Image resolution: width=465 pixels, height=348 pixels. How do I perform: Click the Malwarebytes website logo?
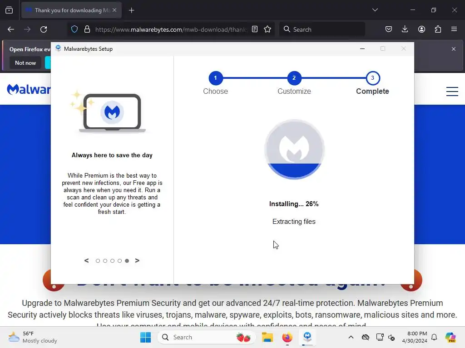coord(29,89)
